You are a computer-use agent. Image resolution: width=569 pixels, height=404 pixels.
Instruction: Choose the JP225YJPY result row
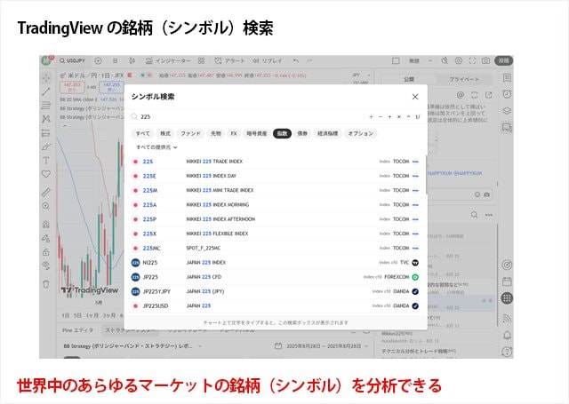tap(276, 291)
